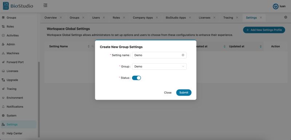Click the BioStudio logo
The image size is (291, 140).
18,6
